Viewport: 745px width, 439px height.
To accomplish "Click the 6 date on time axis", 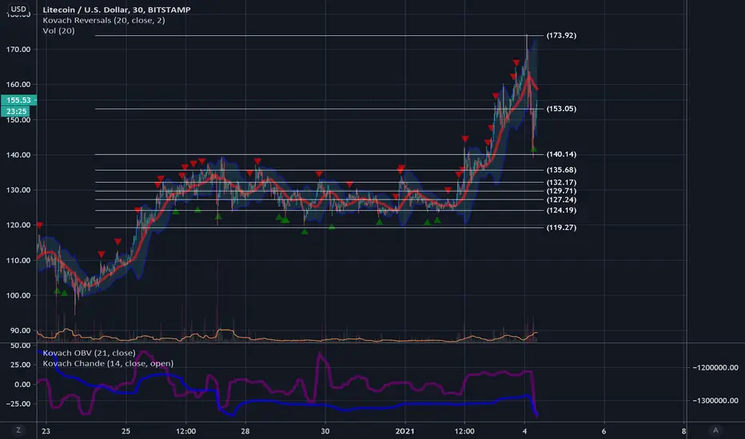I will tap(604, 431).
